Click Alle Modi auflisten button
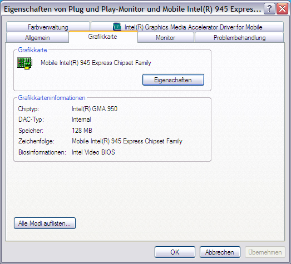 [x=45, y=223]
